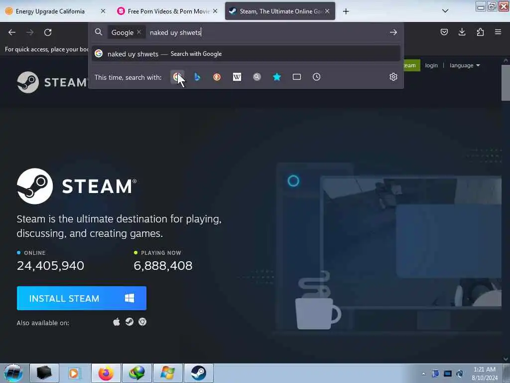The width and height of the screenshot is (510, 383).
Task: Open a new tab with plus button
Action: (346, 11)
